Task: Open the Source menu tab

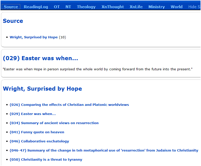Action: coord(11,7)
